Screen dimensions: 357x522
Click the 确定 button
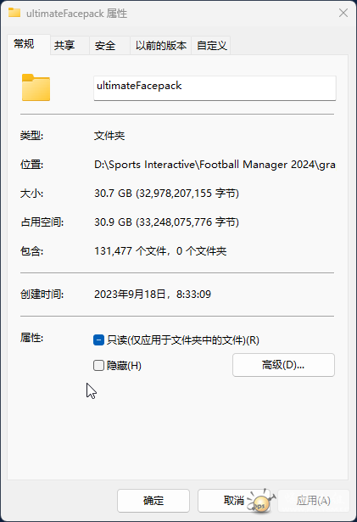tap(153, 501)
